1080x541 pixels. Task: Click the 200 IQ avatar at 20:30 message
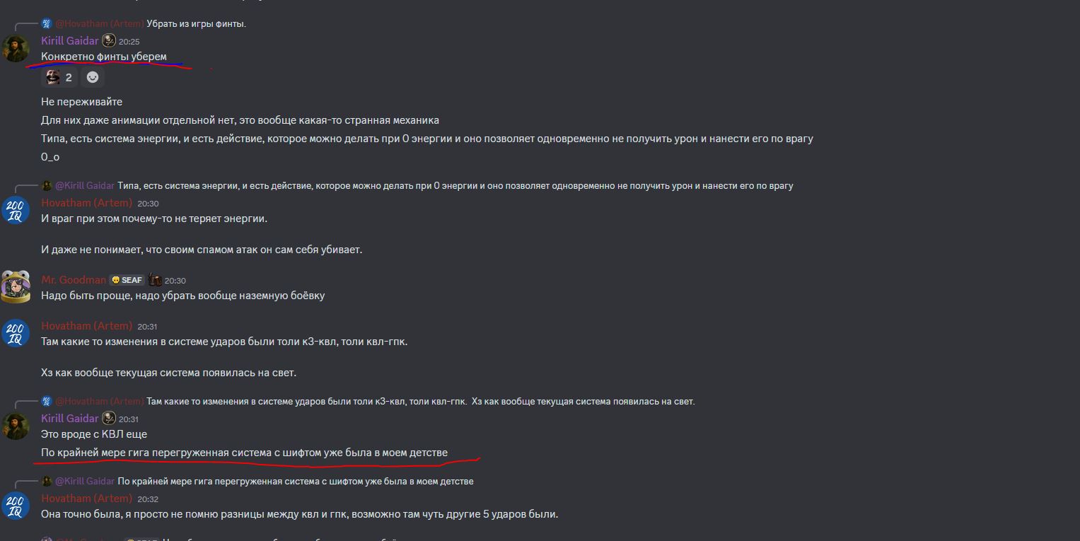15,210
